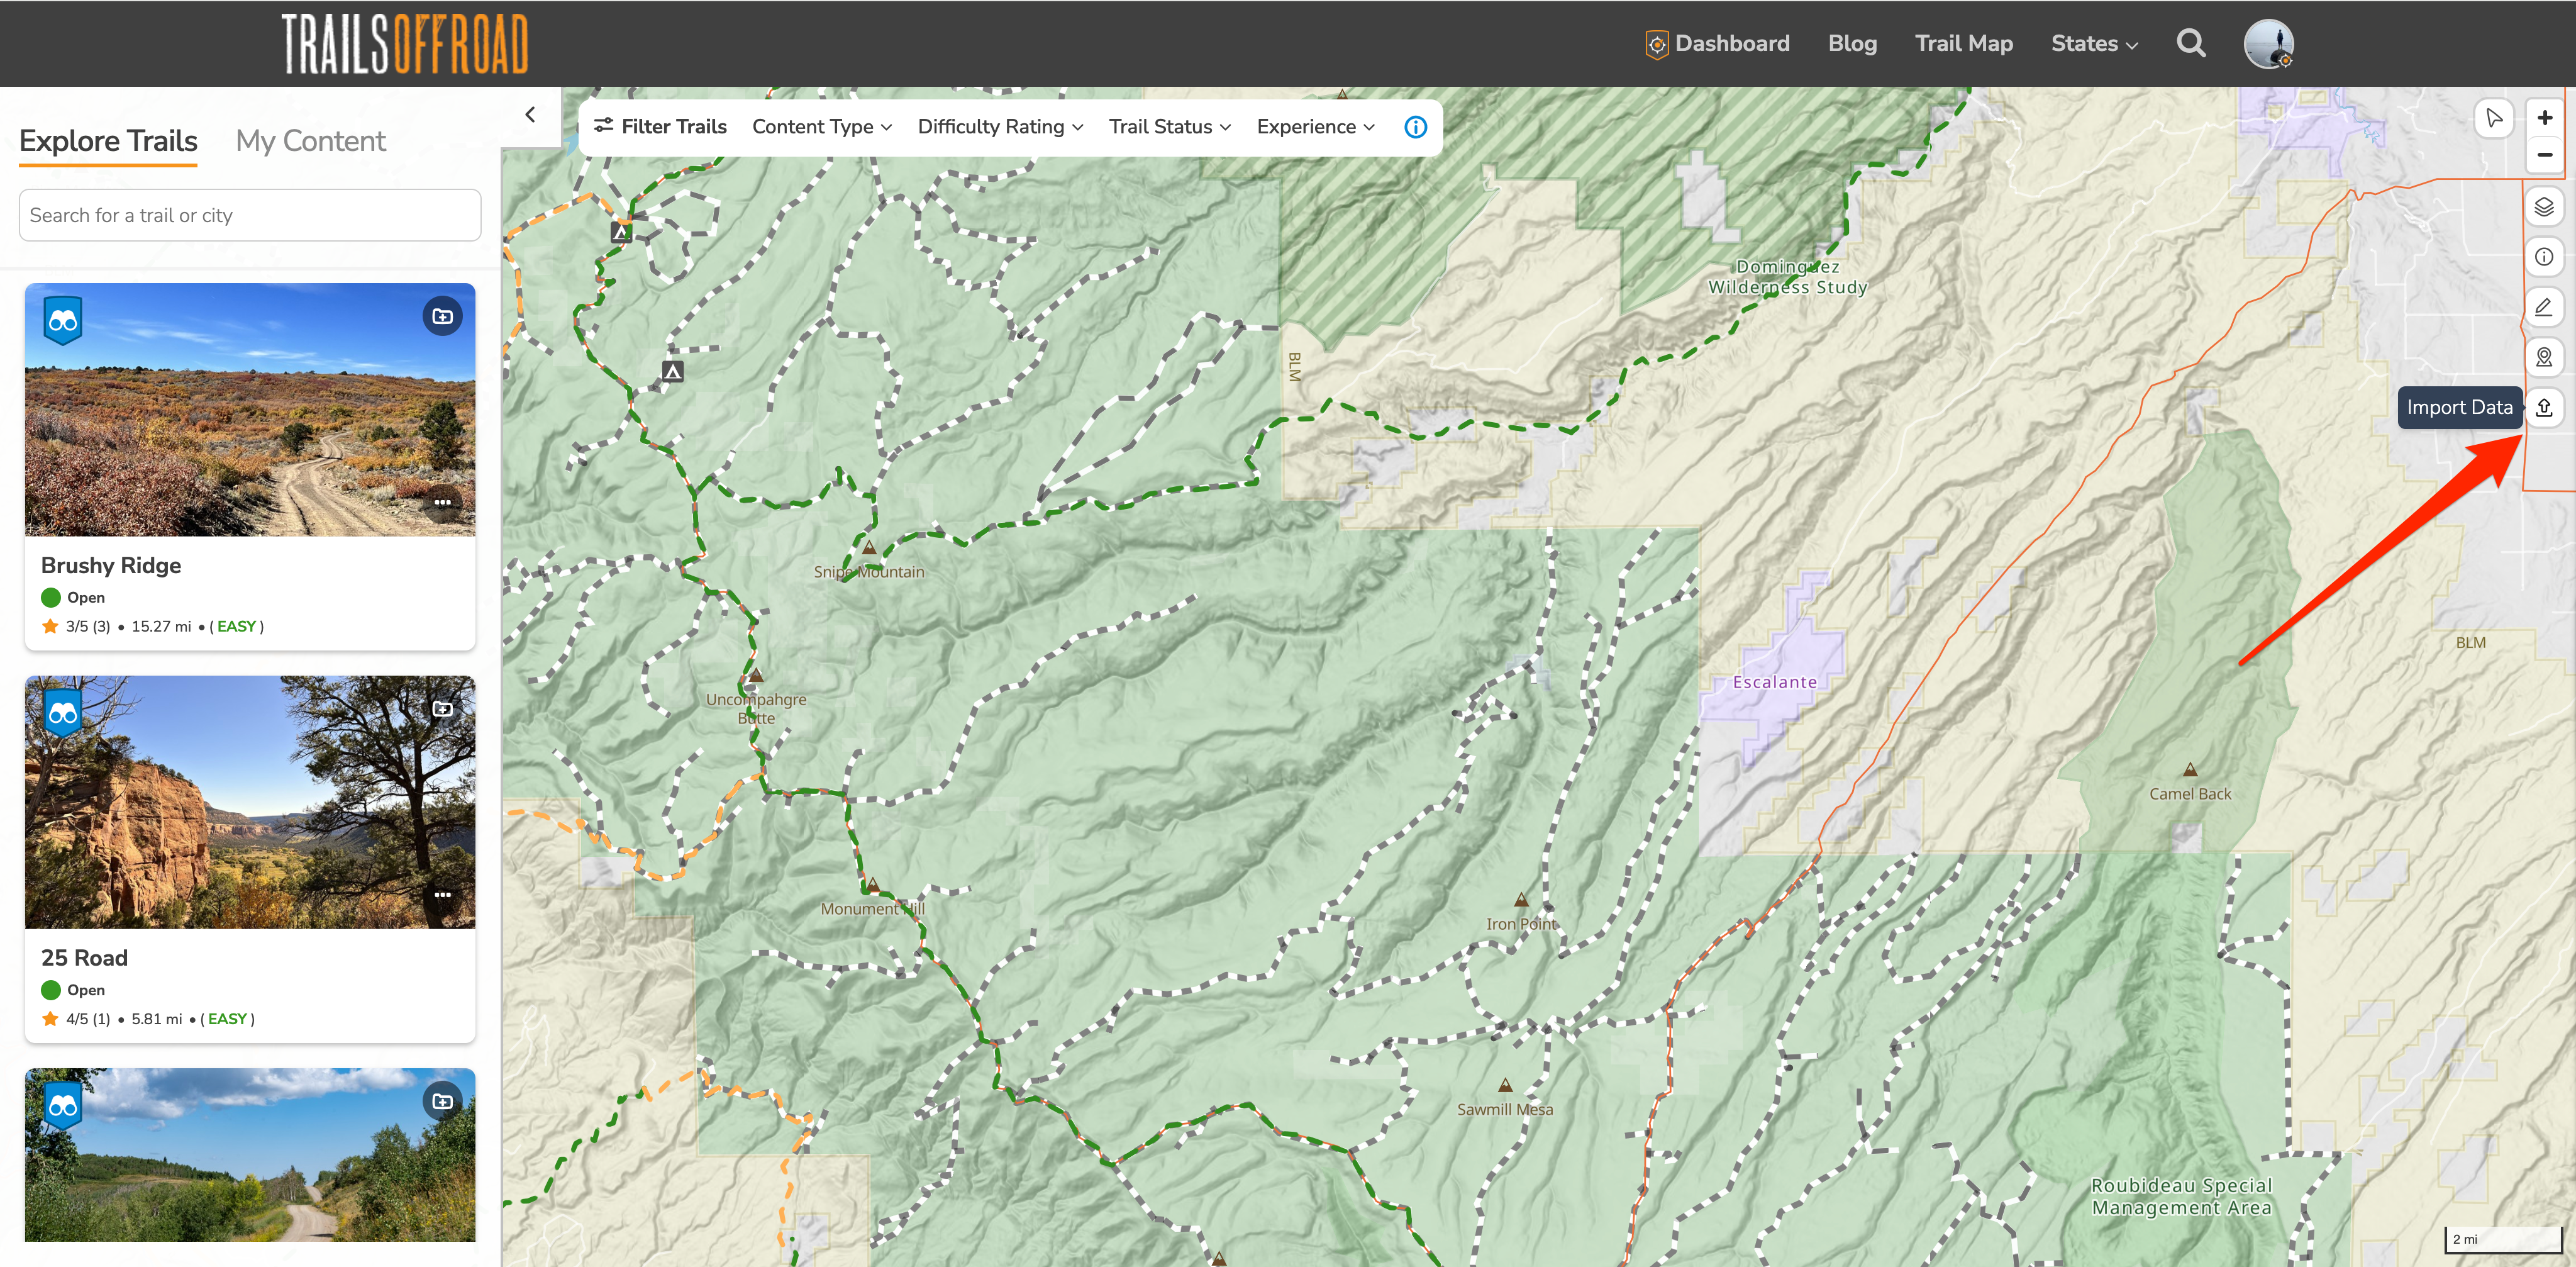Switch to the My Content tab
Viewport: 2576px width, 1267px height.
[310, 141]
